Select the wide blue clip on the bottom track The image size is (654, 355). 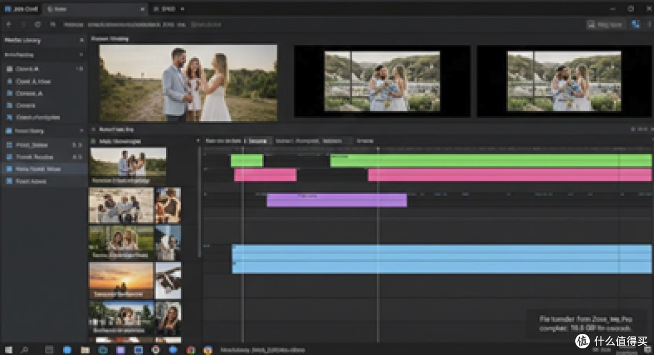(x=441, y=259)
